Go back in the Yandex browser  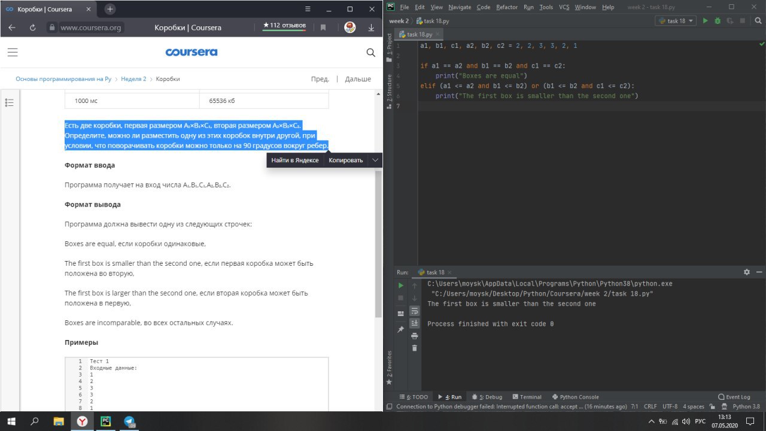pyautogui.click(x=12, y=28)
